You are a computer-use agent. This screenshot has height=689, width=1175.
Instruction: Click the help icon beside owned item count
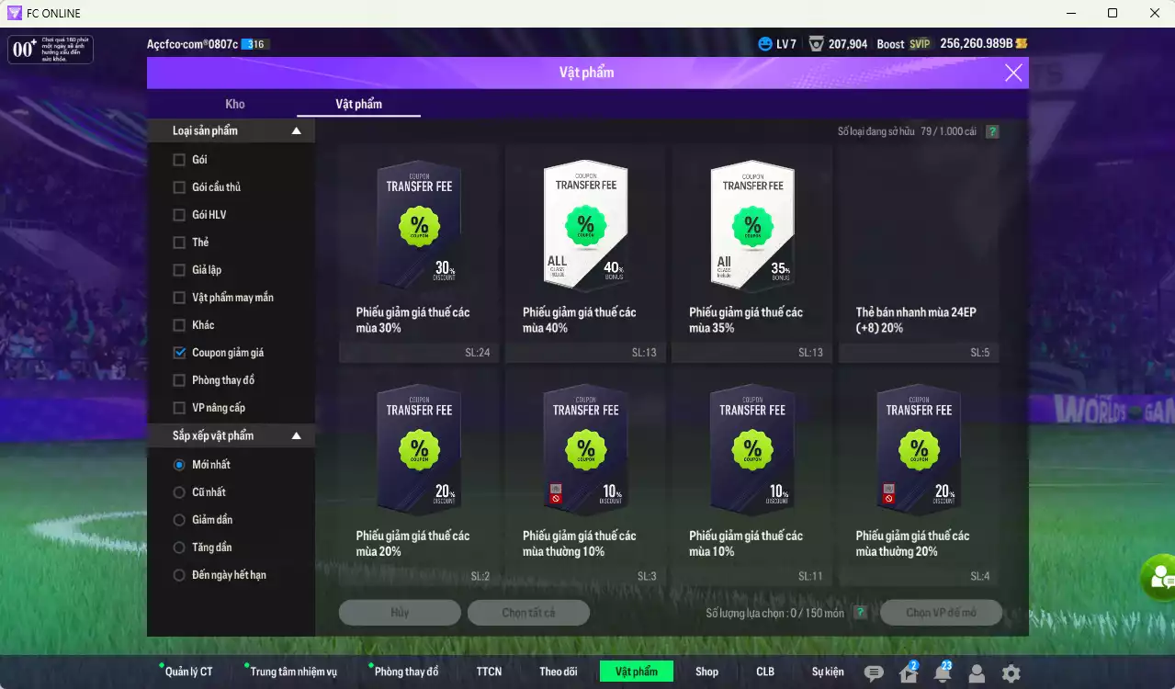click(x=992, y=131)
